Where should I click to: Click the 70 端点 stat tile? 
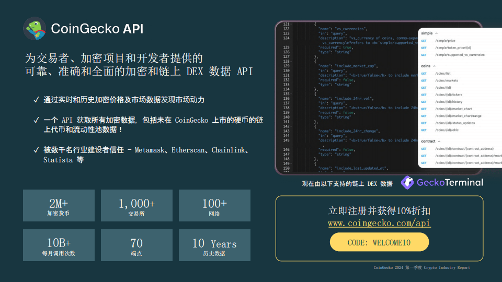tap(136, 245)
